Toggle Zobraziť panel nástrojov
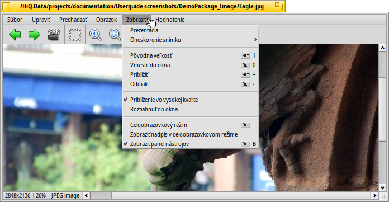Viewport: 389px width, 202px height. click(191, 144)
